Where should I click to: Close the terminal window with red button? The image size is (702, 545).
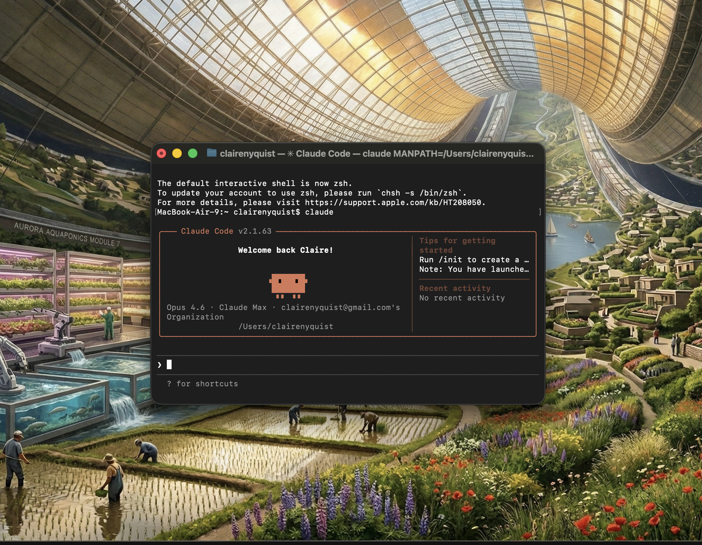pyautogui.click(x=161, y=154)
